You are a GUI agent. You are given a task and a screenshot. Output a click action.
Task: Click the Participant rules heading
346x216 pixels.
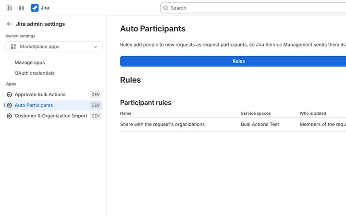[x=146, y=103]
